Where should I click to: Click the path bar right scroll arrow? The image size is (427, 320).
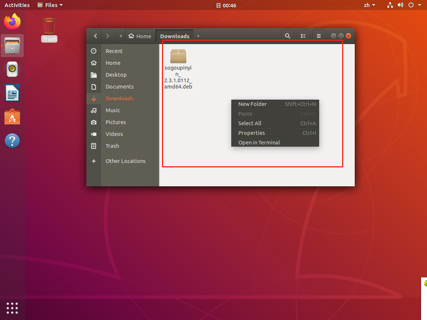point(198,36)
